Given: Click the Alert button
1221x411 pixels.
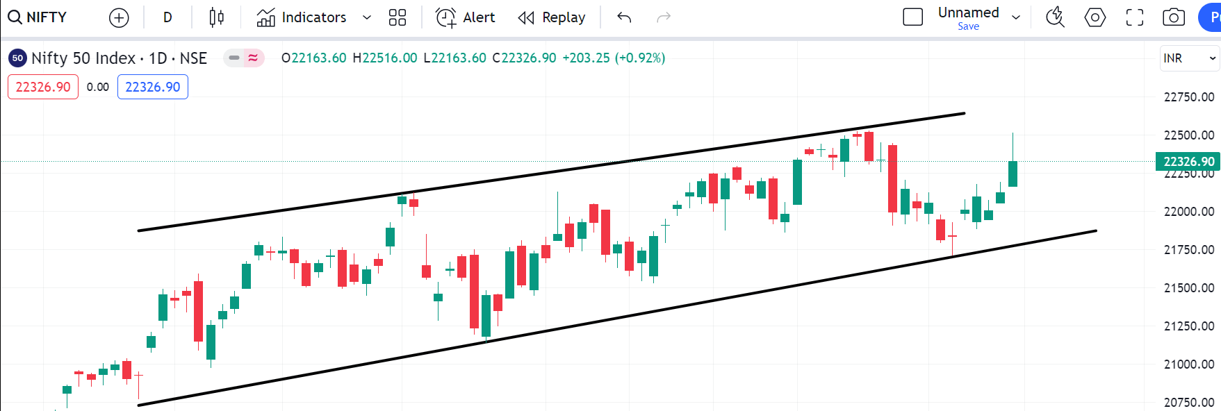Looking at the screenshot, I should click(x=466, y=17).
